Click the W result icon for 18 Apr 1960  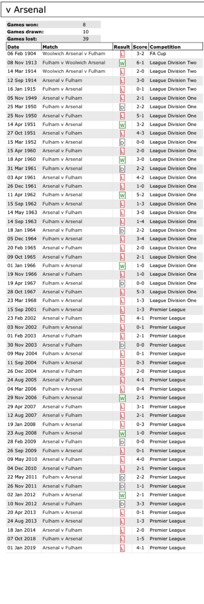122,160
